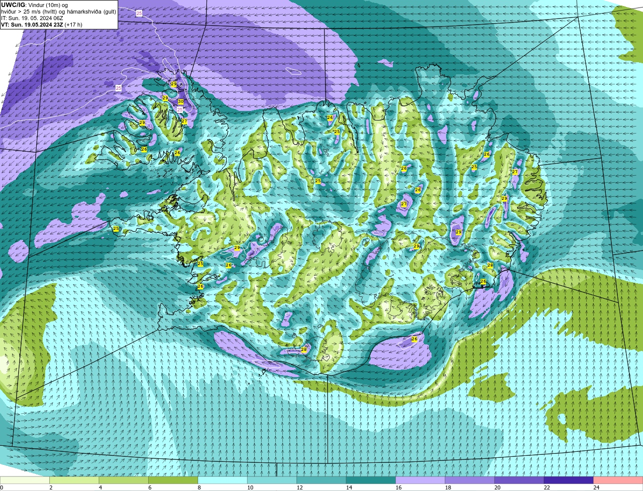Click the 12–14 m/s teal legend swatch

point(321,480)
